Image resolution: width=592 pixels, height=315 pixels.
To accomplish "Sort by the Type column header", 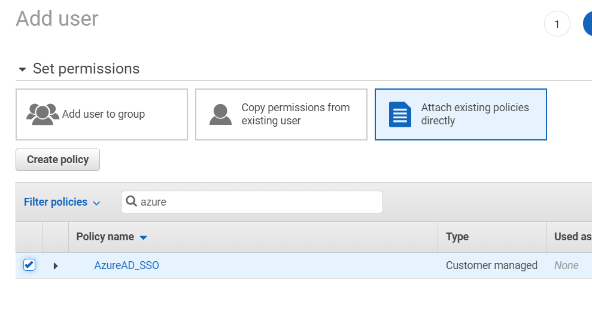I will coord(457,237).
